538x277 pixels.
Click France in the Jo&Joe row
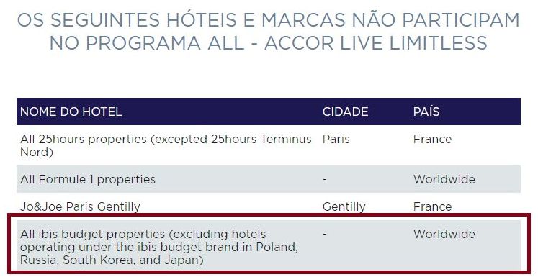click(432, 206)
